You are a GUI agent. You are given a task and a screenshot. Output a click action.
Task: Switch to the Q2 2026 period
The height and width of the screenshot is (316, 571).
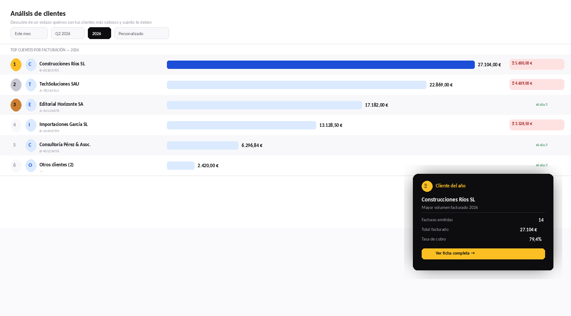click(x=68, y=33)
